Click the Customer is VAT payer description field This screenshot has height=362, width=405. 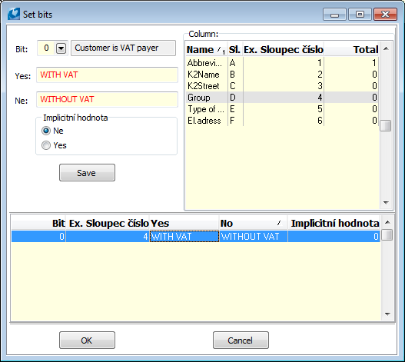(x=123, y=48)
